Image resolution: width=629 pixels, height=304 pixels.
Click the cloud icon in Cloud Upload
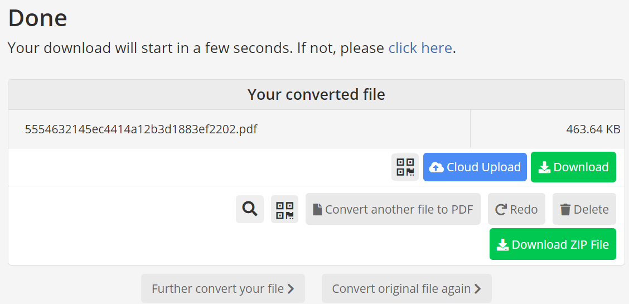tap(437, 167)
